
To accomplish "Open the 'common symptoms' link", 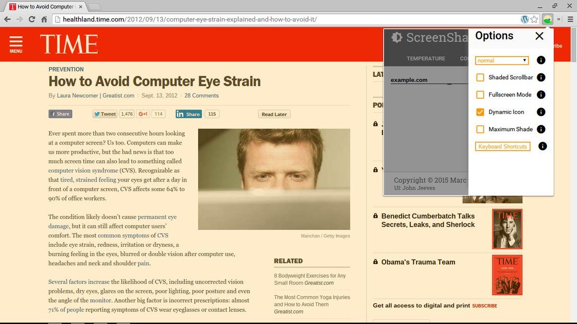I will tap(124, 236).
